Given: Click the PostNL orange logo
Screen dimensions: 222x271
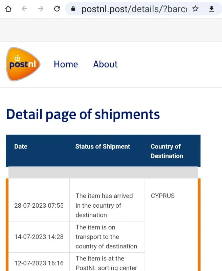Looking at the screenshot, I should (x=23, y=64).
